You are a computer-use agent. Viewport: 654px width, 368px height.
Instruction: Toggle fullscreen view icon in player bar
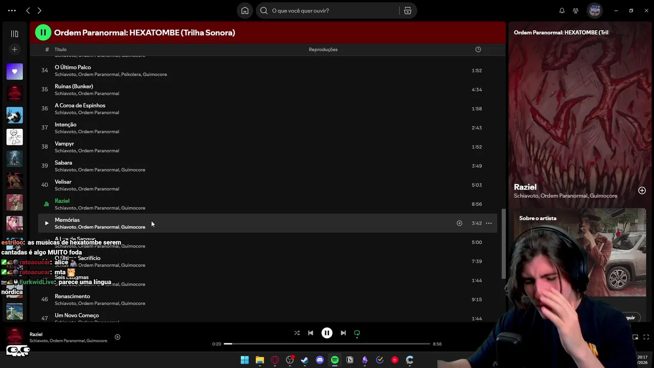(646, 337)
